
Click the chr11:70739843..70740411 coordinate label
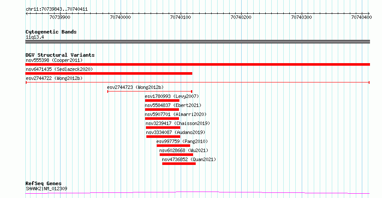[57, 9]
